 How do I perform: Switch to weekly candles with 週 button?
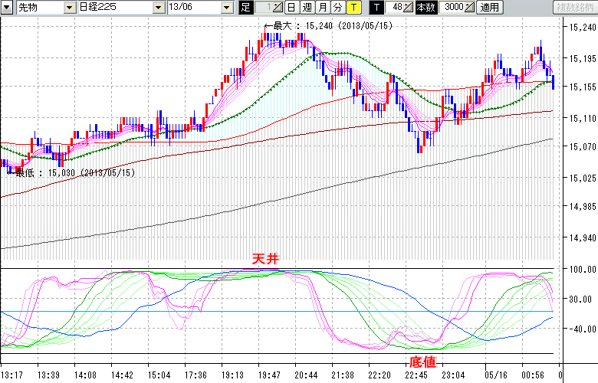(x=307, y=8)
